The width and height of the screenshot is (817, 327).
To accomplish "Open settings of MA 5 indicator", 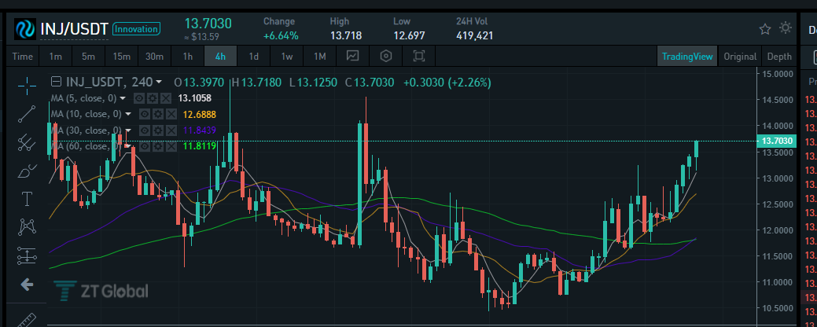I will 152,98.
